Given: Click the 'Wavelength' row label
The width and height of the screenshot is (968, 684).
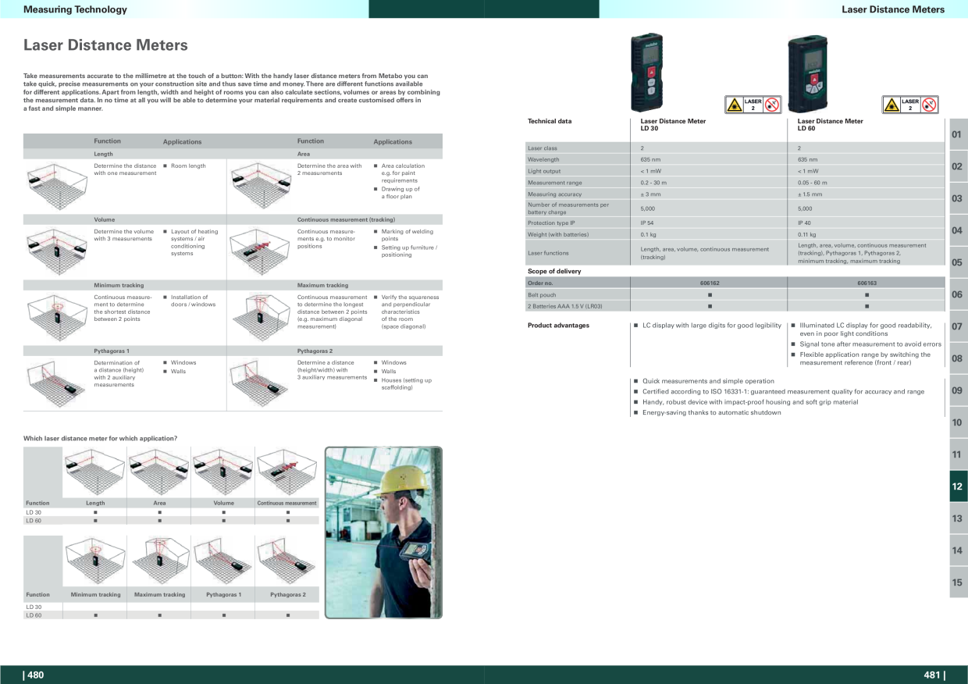Looking at the screenshot, I should (543, 159).
